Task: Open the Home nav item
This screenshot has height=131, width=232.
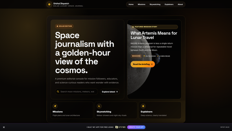Action: tap(131, 4)
